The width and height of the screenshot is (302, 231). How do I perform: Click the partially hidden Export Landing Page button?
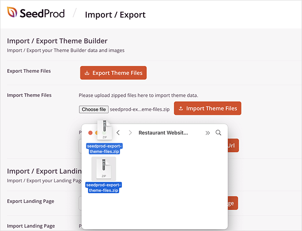(232, 203)
